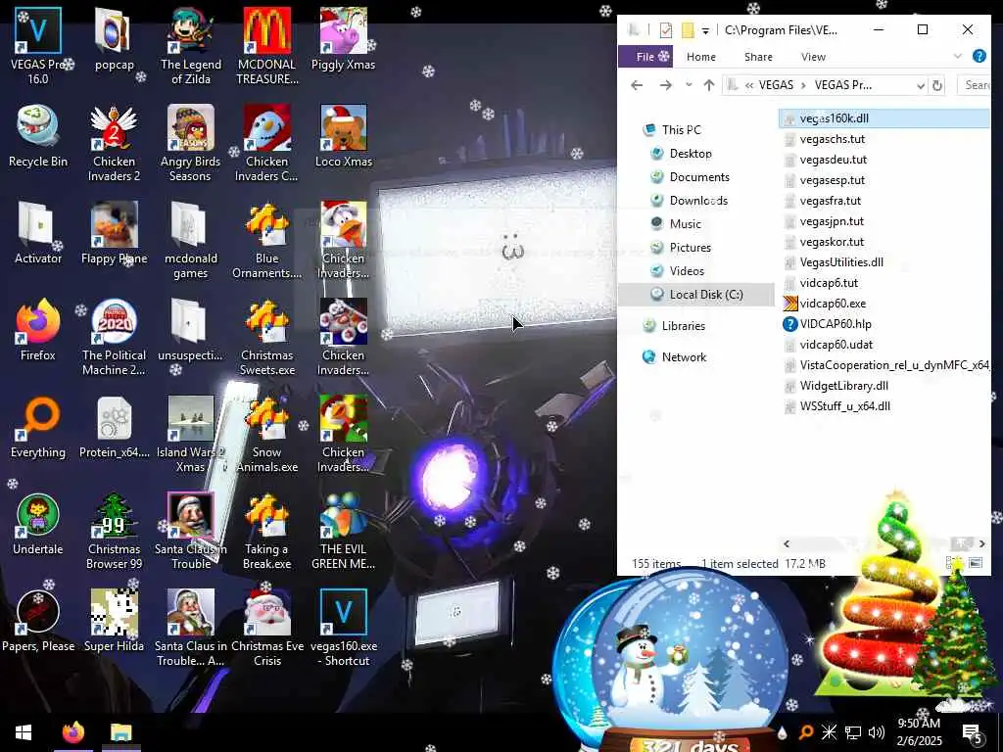Open the Angry Birds Seasons shortcut
1003x752 pixels.
[x=191, y=143]
